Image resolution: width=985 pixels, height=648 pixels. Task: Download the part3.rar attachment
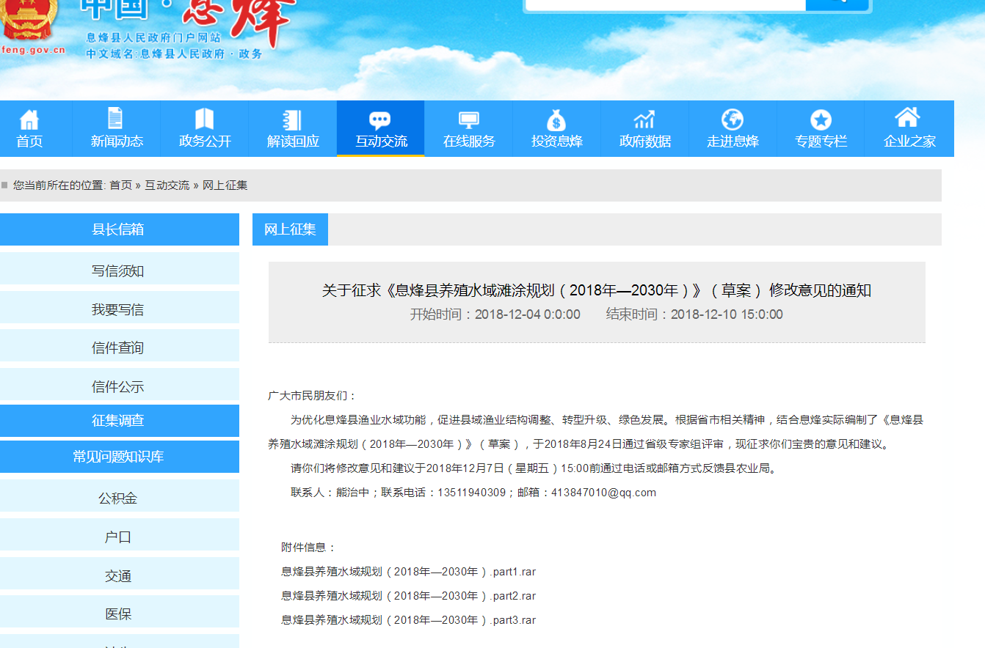[x=408, y=620]
